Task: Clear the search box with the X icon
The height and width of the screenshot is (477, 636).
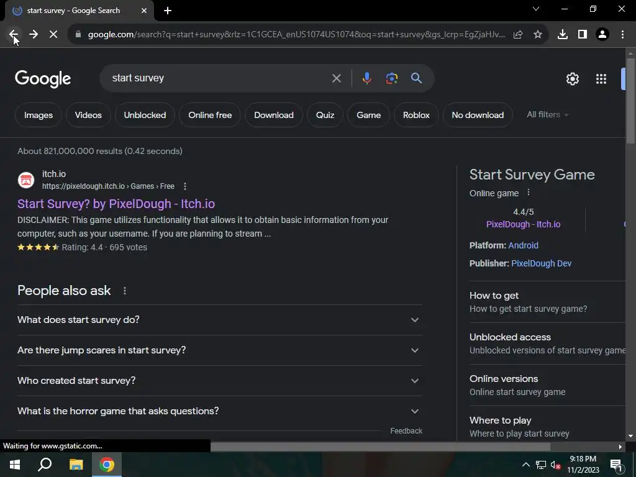Action: pos(336,78)
